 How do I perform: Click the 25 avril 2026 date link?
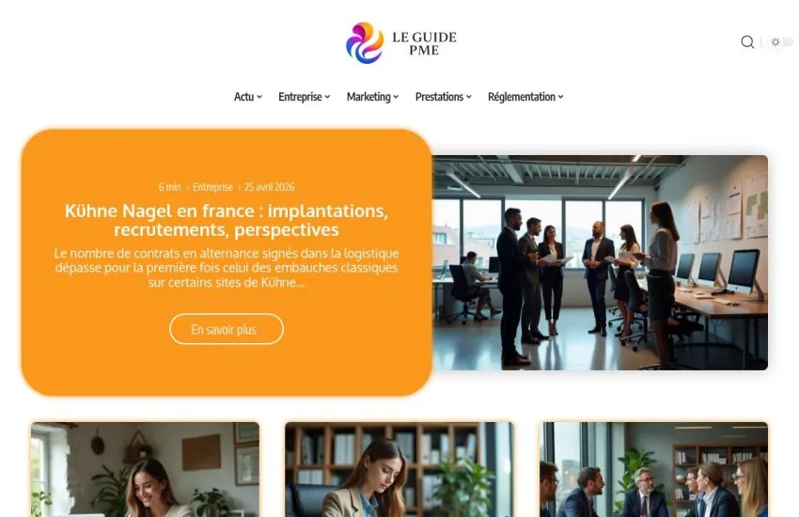[x=269, y=187]
